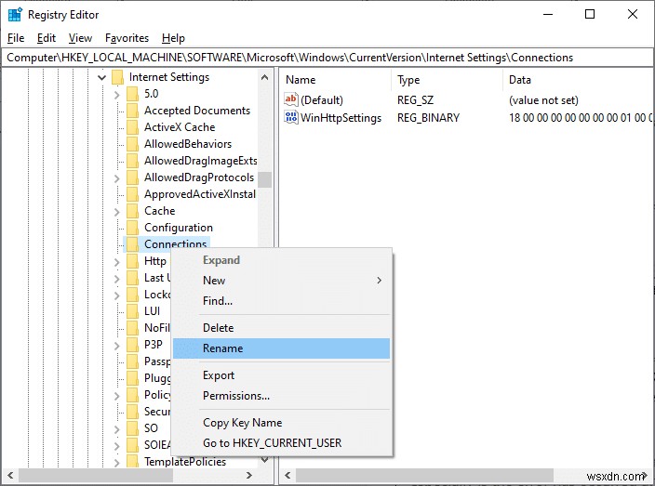Select the Configuration key label
Viewport: 655px width, 486px height.
pyautogui.click(x=179, y=228)
